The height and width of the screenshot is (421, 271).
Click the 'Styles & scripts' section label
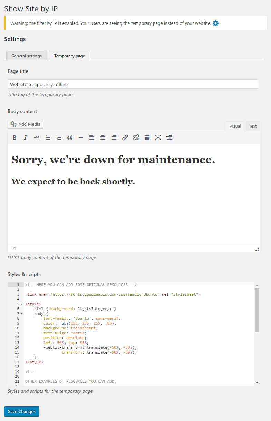24,274
